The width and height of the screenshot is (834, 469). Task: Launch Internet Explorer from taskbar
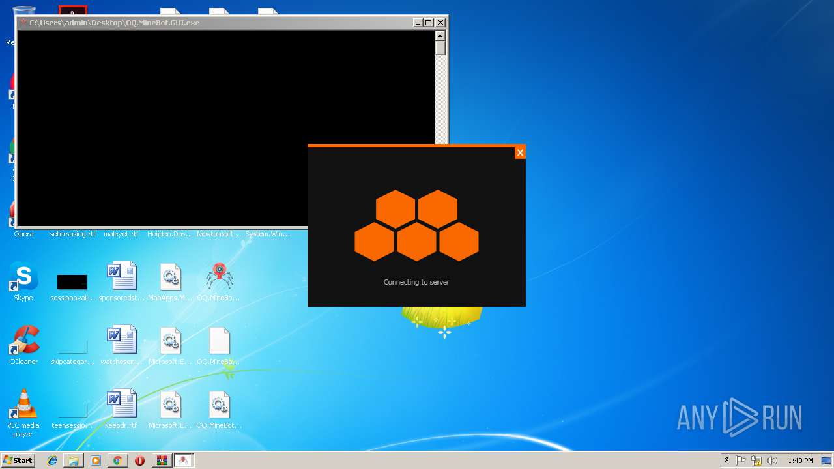click(x=52, y=461)
